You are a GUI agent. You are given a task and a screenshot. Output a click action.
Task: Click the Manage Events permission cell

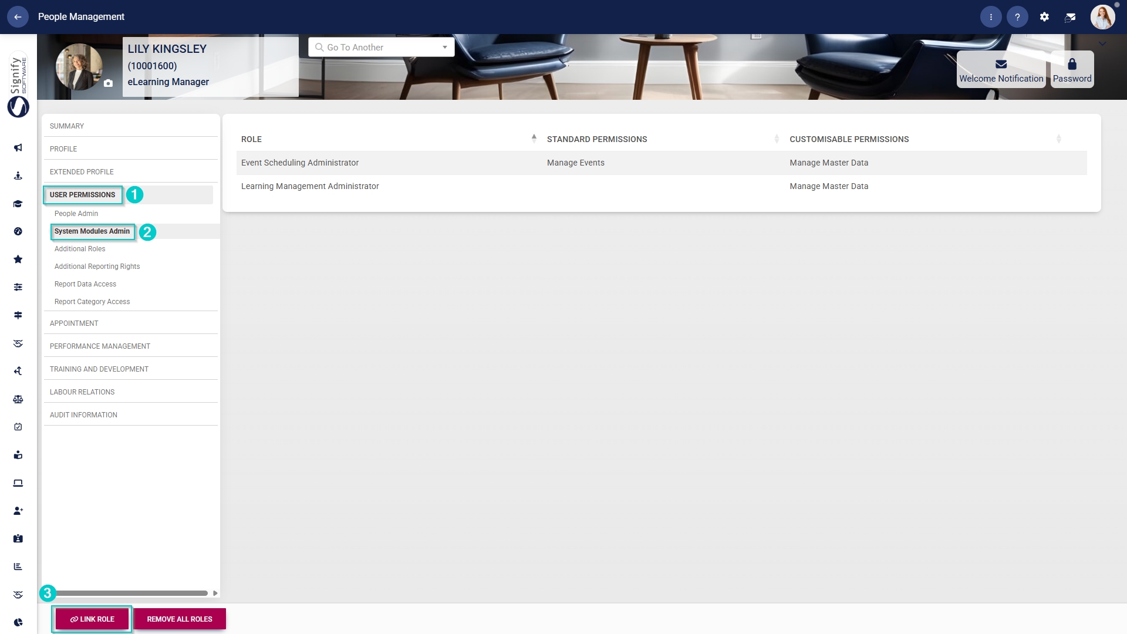tap(575, 163)
